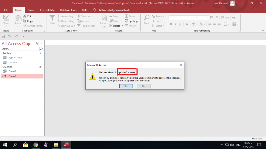Viewport: 266px width, 149px height.
Task: Click the search magnifier in navigation pane
Action: click(41, 49)
